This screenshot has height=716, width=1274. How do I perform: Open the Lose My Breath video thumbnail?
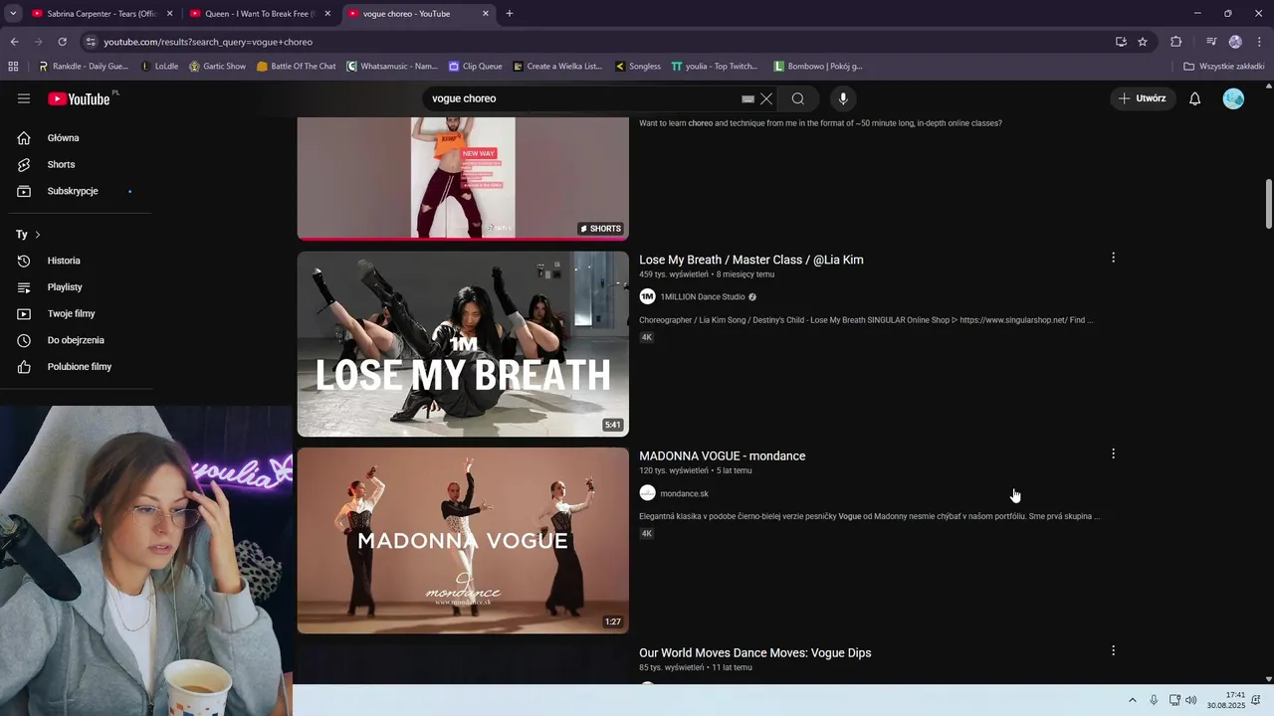463,344
